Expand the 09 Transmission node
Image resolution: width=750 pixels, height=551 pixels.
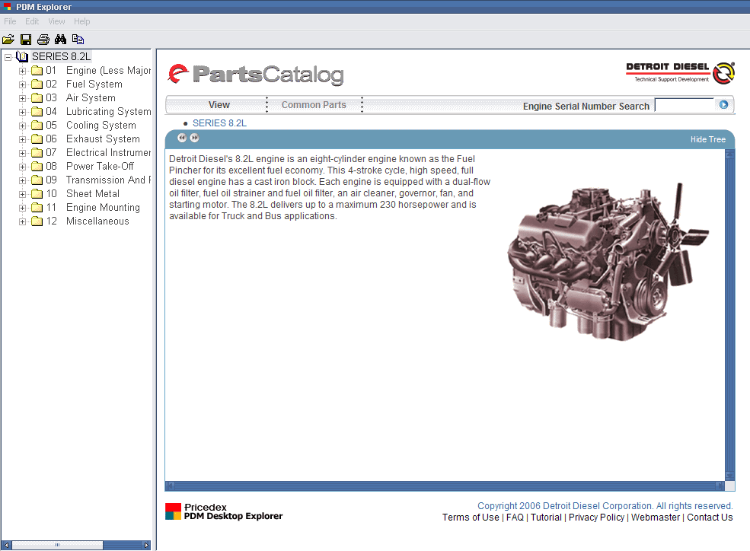point(22,180)
